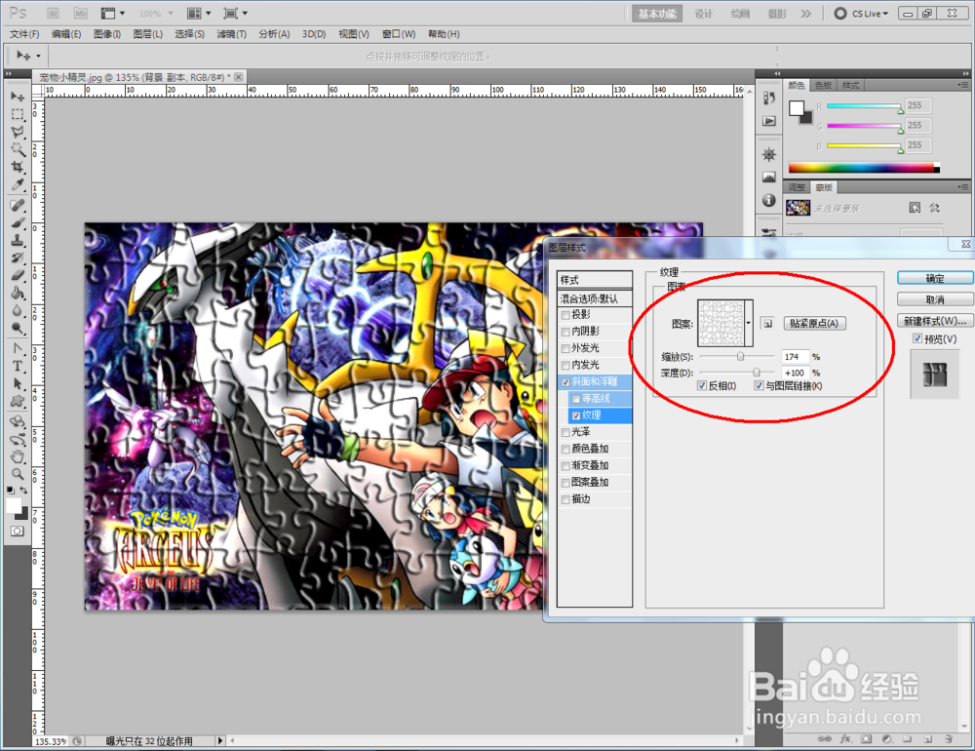Open the History panel icon
Screen dimensions: 975x751
pyautogui.click(x=769, y=98)
